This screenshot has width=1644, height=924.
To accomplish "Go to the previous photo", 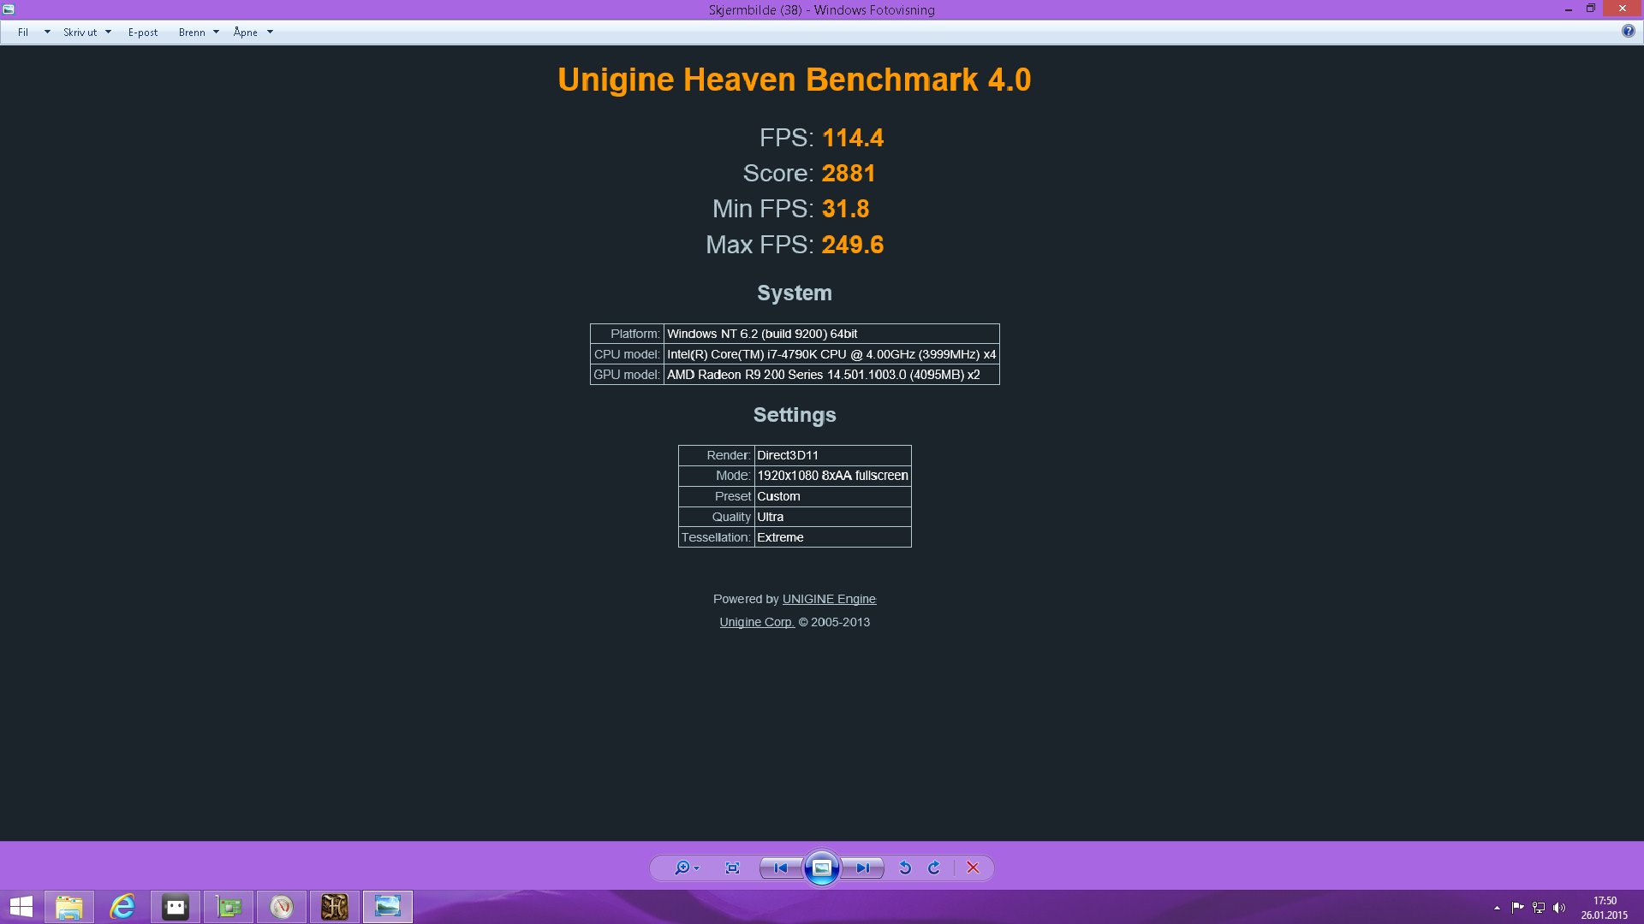I will point(781,868).
